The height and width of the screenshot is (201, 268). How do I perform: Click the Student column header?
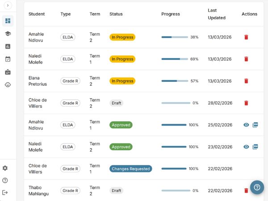37,14
